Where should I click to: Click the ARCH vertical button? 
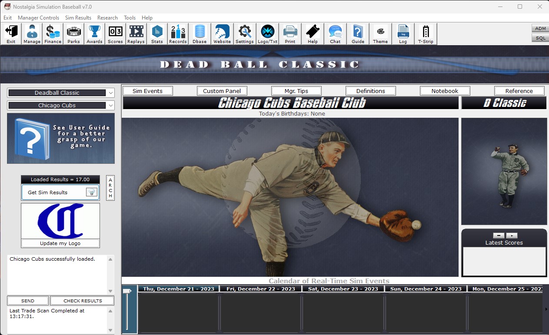click(x=110, y=188)
